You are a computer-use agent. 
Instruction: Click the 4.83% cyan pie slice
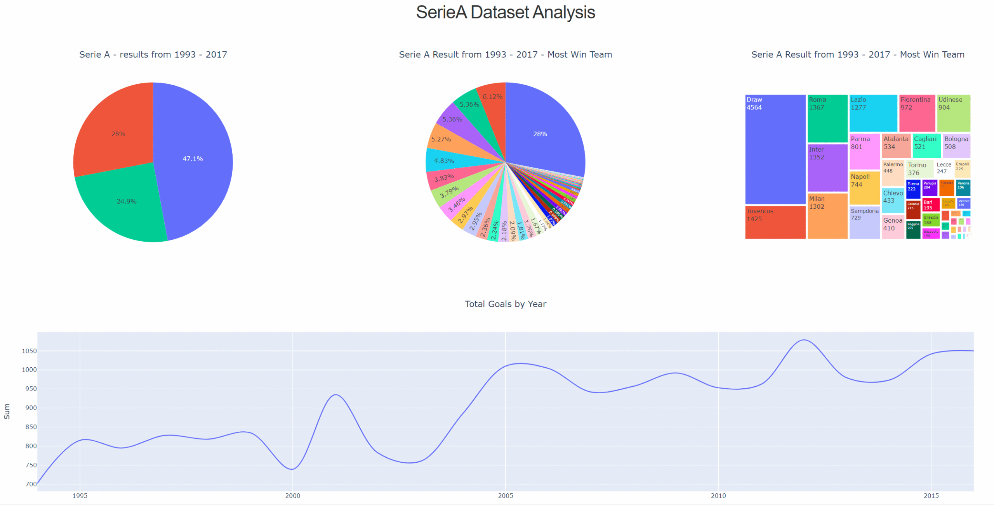(x=444, y=161)
